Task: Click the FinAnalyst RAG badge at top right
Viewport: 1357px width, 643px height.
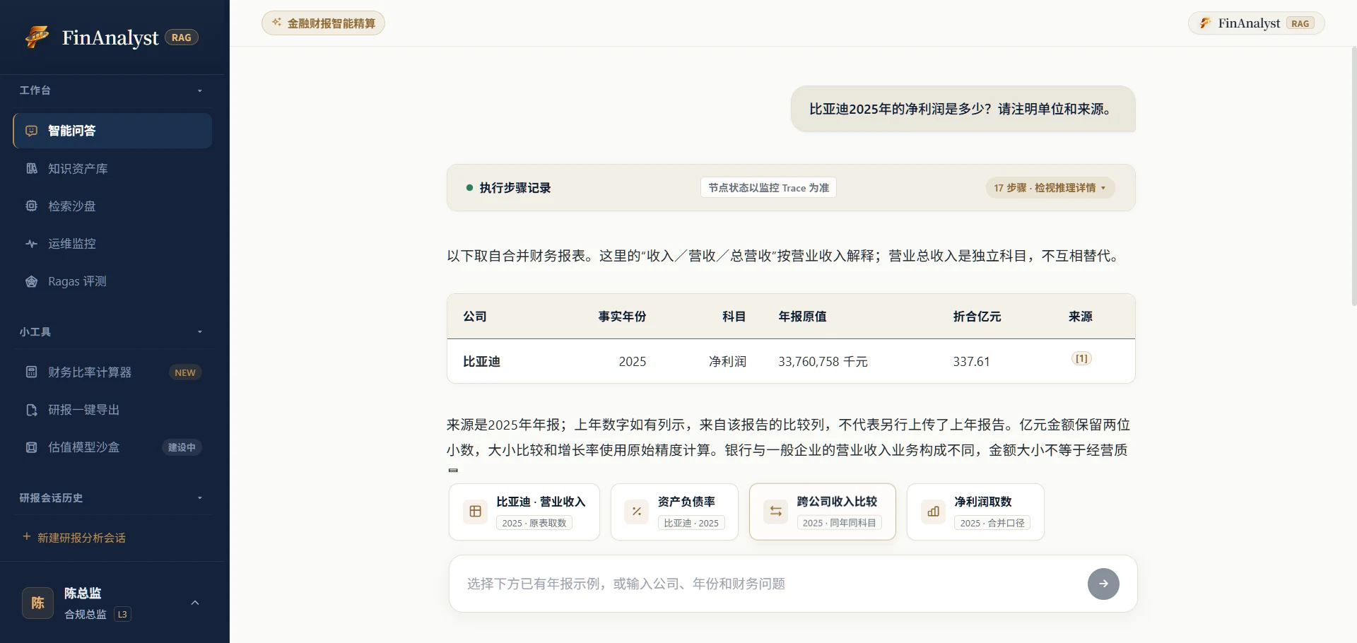Action: (1257, 23)
